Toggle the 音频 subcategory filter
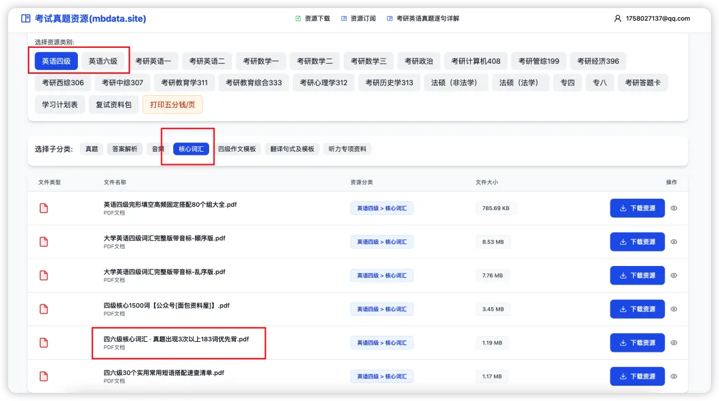 157,149
